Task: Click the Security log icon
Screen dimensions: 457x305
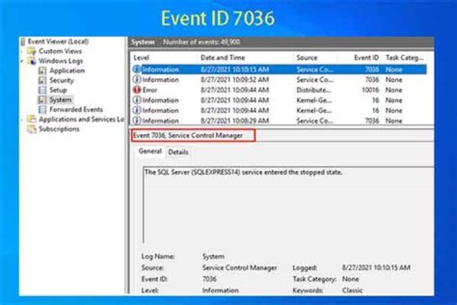Action: (x=43, y=80)
